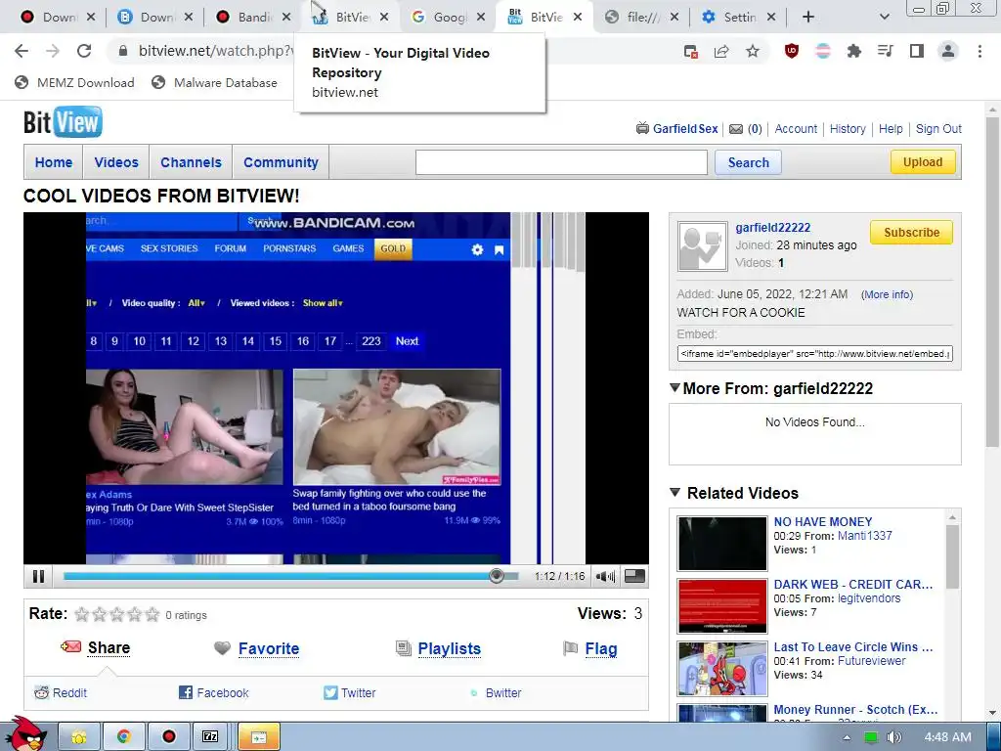
Task: Open the inbox envelope icon
Action: (736, 128)
